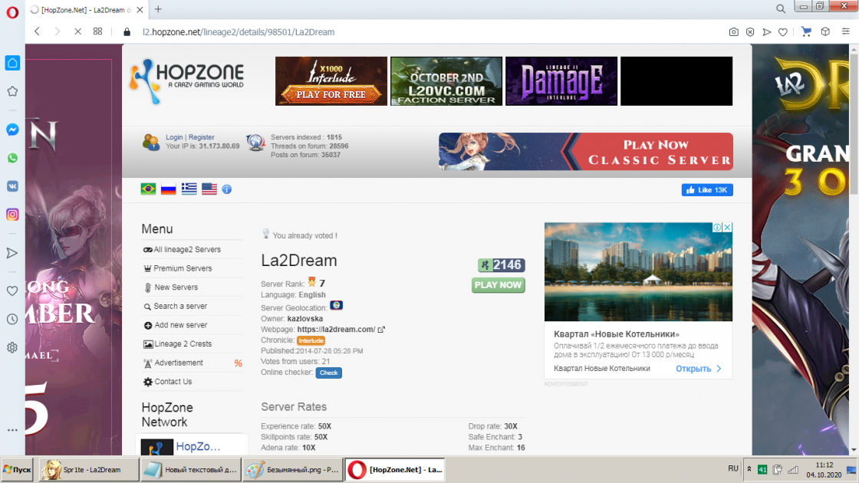
Task: Select Search a server in the menu
Action: [x=180, y=306]
